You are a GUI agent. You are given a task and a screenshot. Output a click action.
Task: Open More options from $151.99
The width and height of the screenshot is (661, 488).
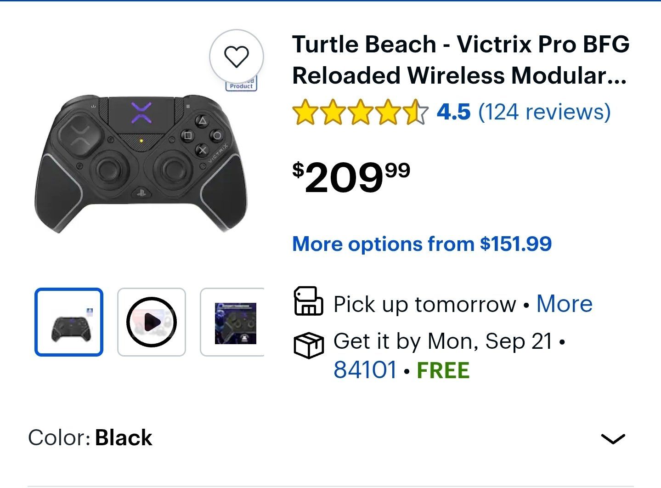point(422,244)
